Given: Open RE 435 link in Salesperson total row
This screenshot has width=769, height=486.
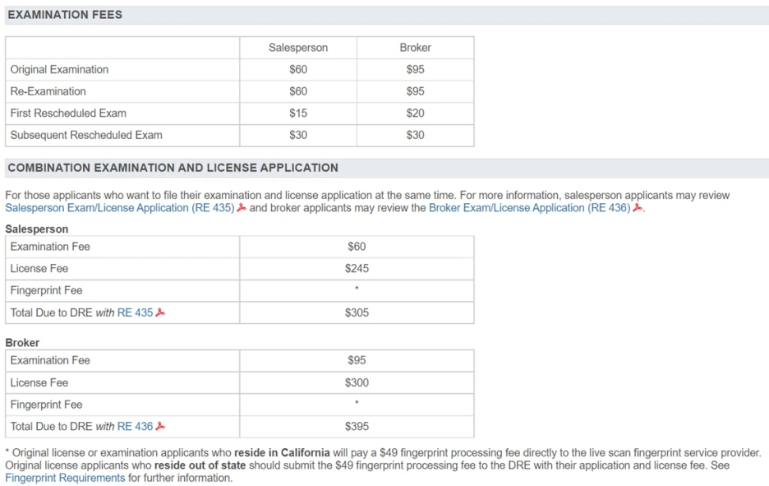Looking at the screenshot, I should pos(135,312).
